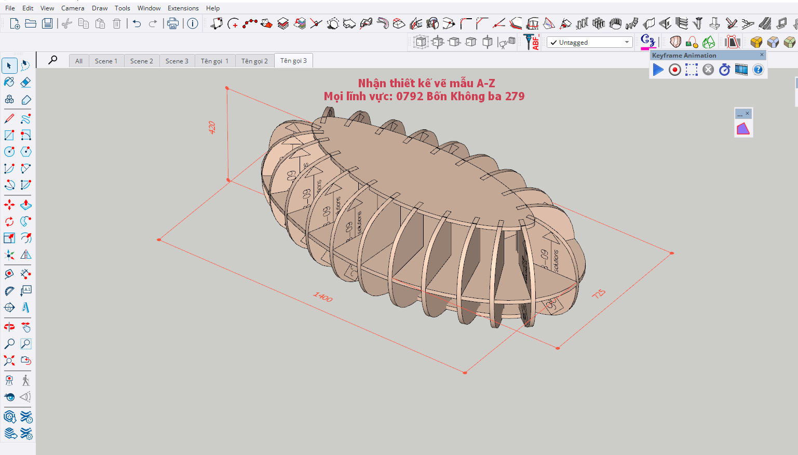This screenshot has height=455, width=798.
Task: Close the Keyframe Animation panel
Action: (762, 55)
